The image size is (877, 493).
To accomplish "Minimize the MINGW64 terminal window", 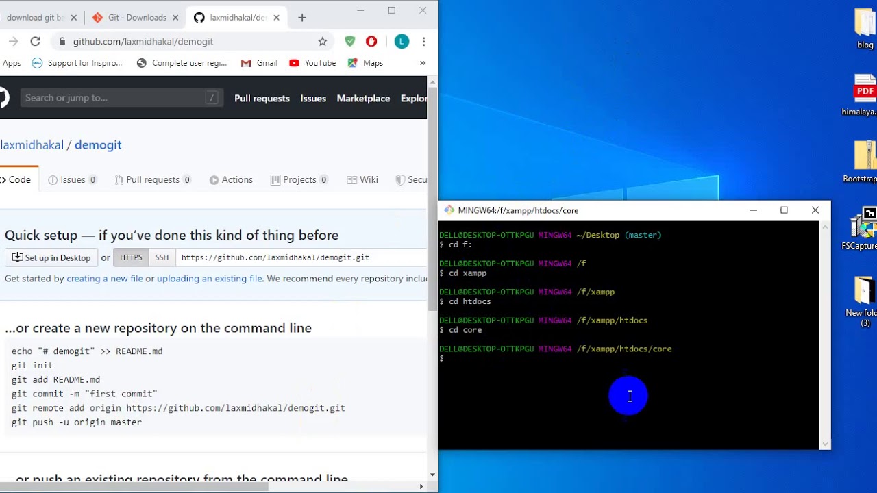I will click(754, 210).
